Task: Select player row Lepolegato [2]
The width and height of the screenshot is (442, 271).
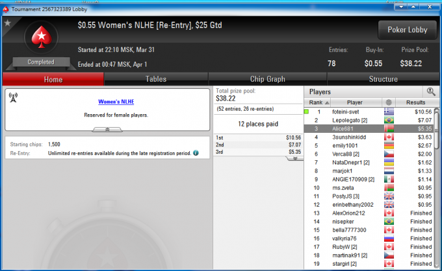Action: coord(369,121)
